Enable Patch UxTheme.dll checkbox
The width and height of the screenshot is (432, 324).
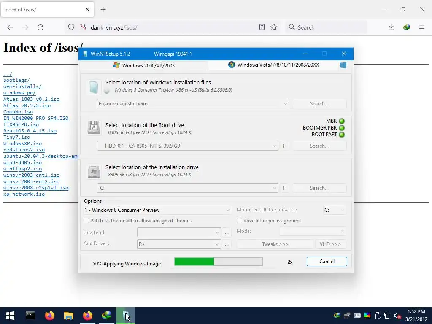tap(86, 220)
